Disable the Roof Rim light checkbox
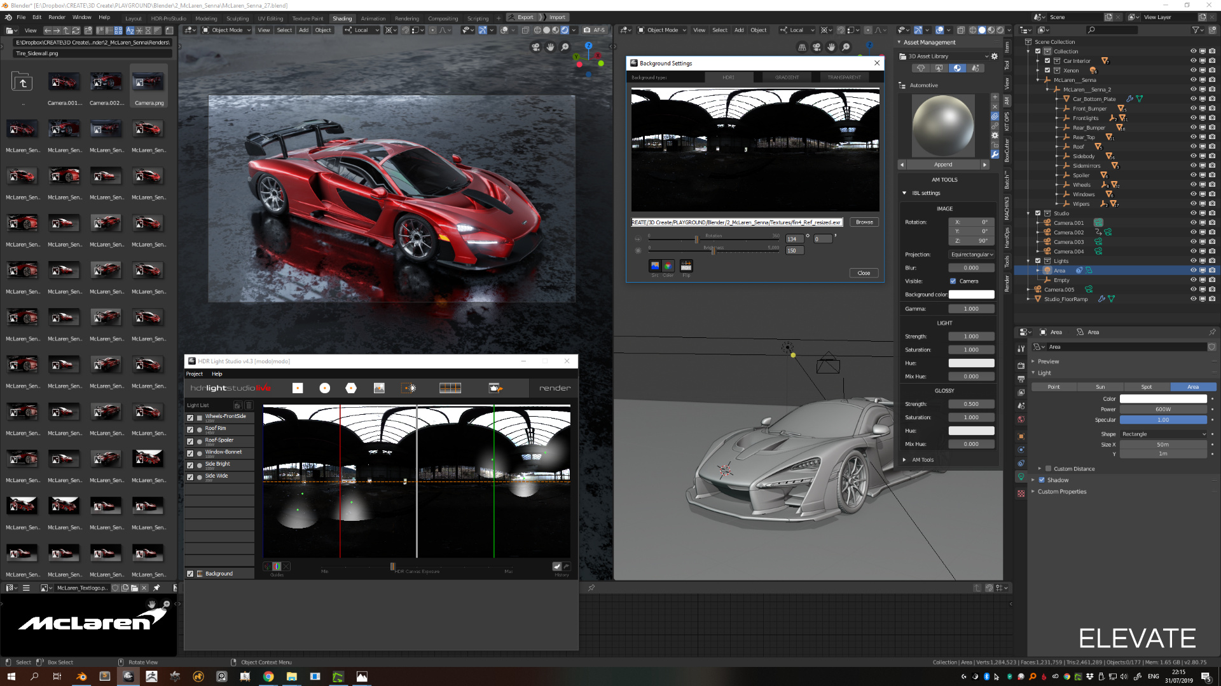The height and width of the screenshot is (686, 1221). (190, 430)
